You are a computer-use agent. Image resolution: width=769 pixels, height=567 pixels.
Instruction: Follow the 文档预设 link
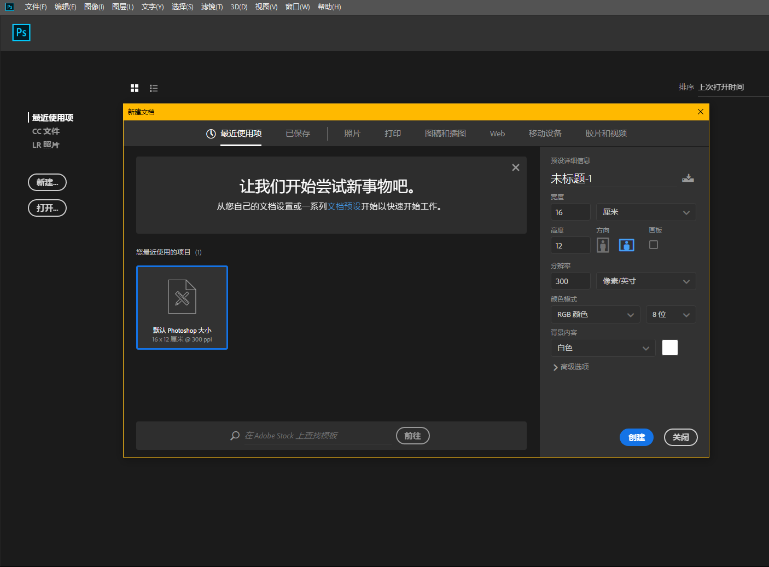click(344, 206)
